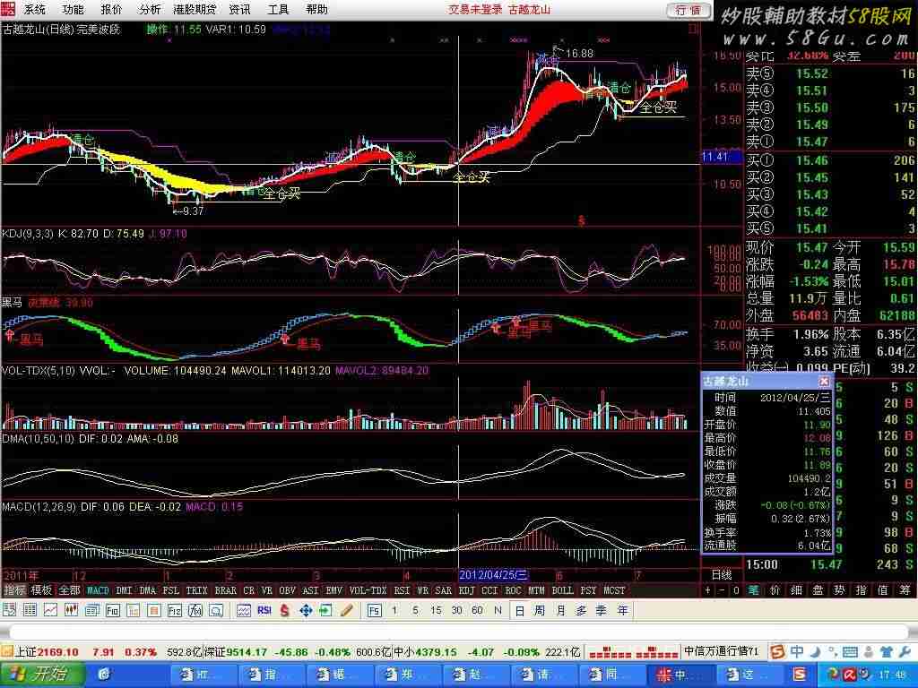Switch indicator to BRAR
Screen dimensions: 918x688
[x=225, y=590]
